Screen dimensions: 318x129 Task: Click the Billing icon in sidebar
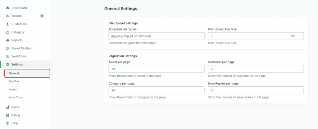7,115
